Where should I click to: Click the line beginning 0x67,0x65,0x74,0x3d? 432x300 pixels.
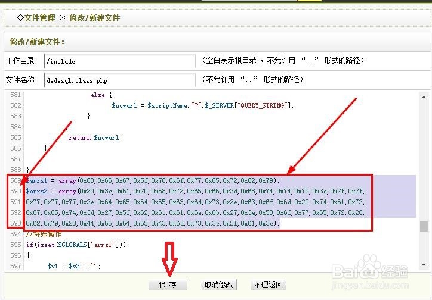click(x=195, y=212)
